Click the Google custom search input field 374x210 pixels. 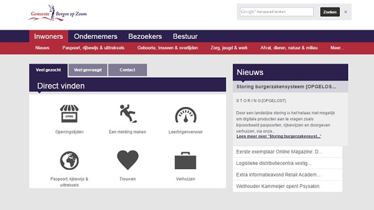click(277, 12)
